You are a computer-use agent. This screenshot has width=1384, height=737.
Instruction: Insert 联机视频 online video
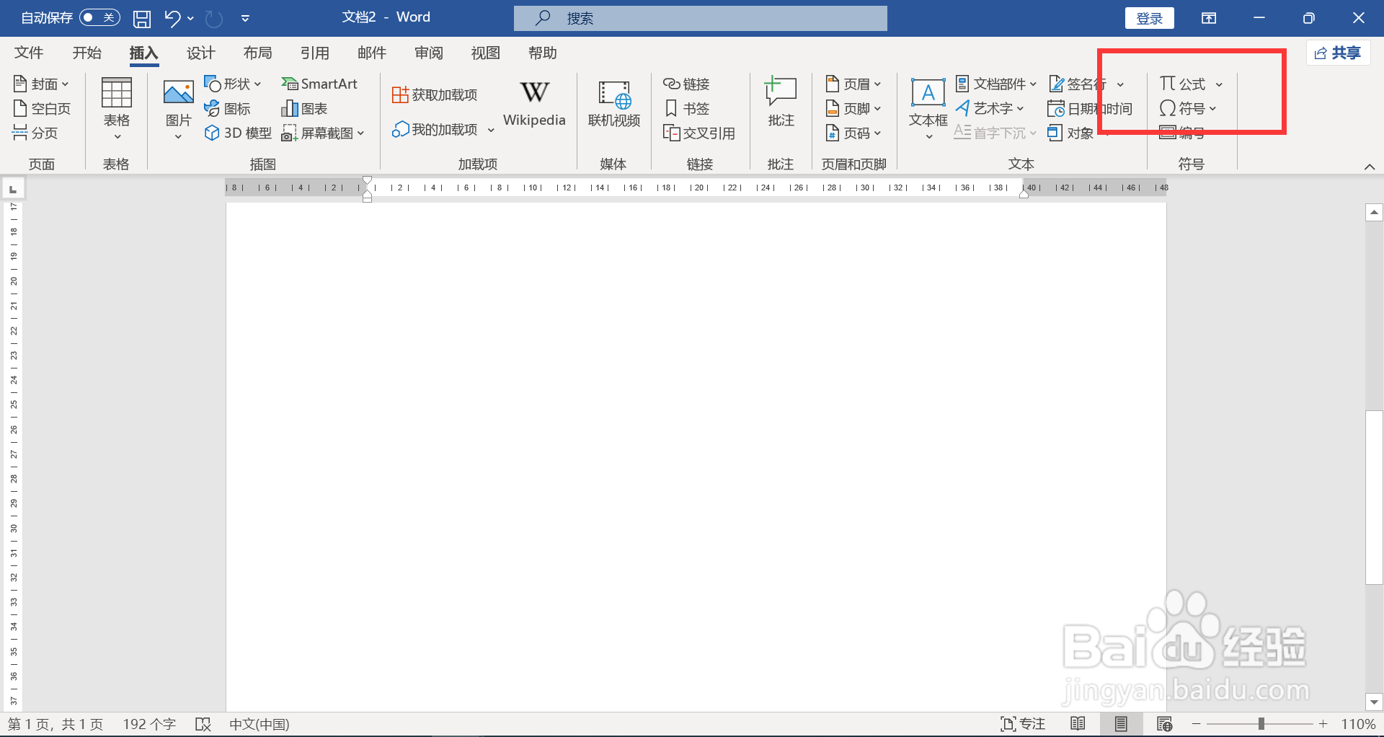614,105
